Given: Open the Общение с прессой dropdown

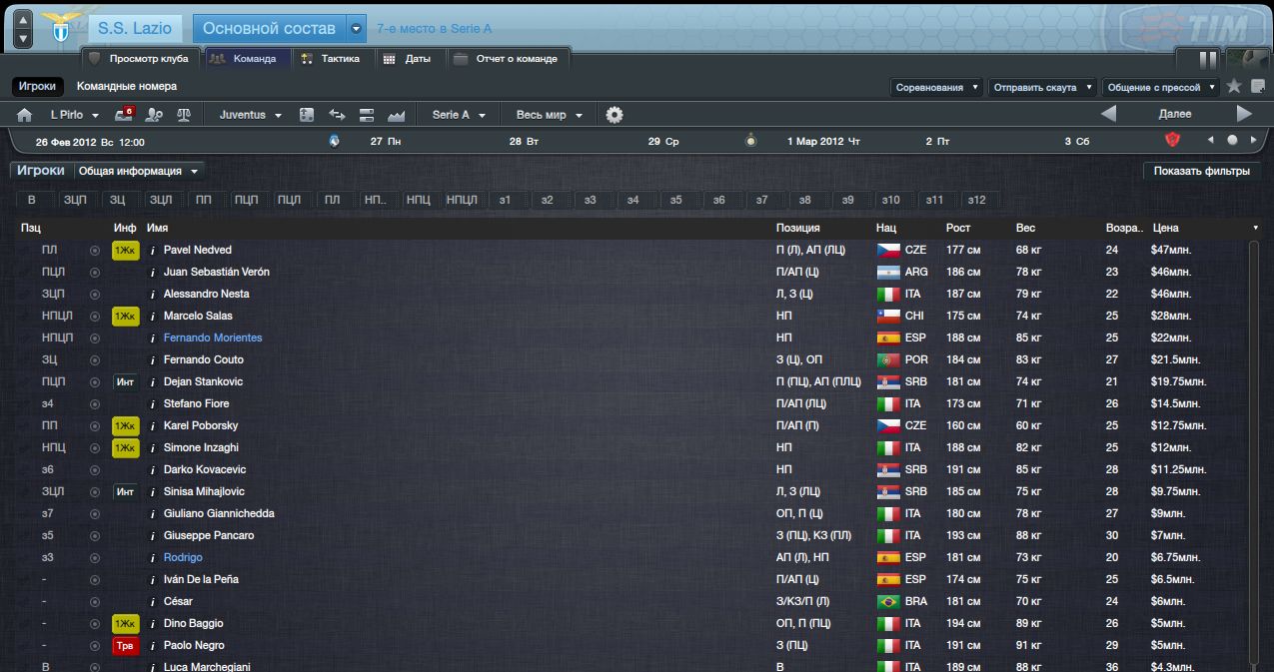Looking at the screenshot, I should (1160, 87).
